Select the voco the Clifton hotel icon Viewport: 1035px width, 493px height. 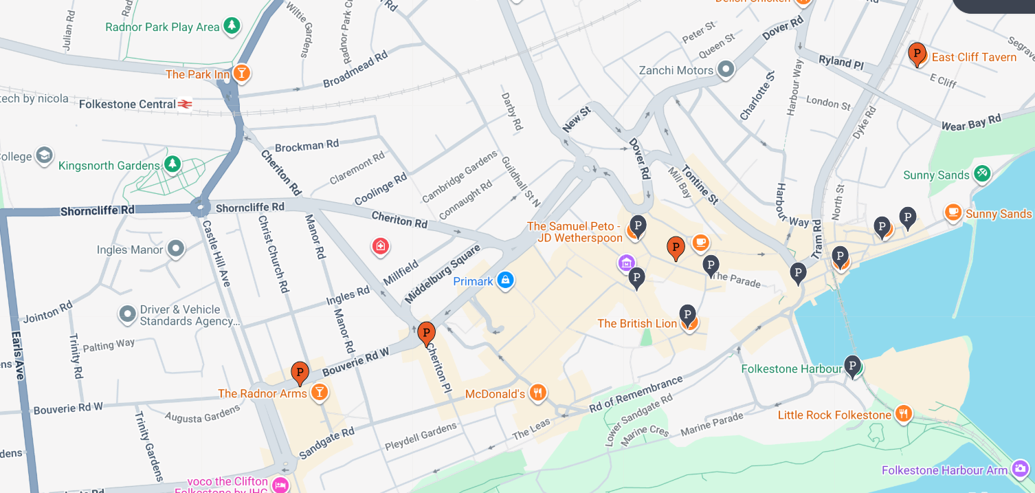tap(280, 485)
